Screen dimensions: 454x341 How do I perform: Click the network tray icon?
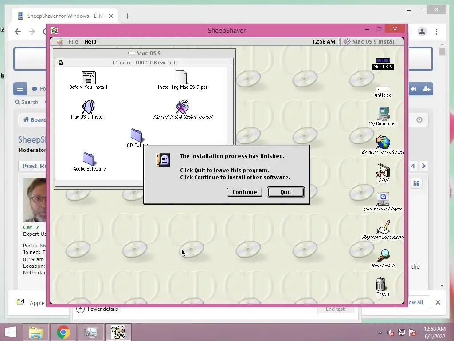coord(402,333)
